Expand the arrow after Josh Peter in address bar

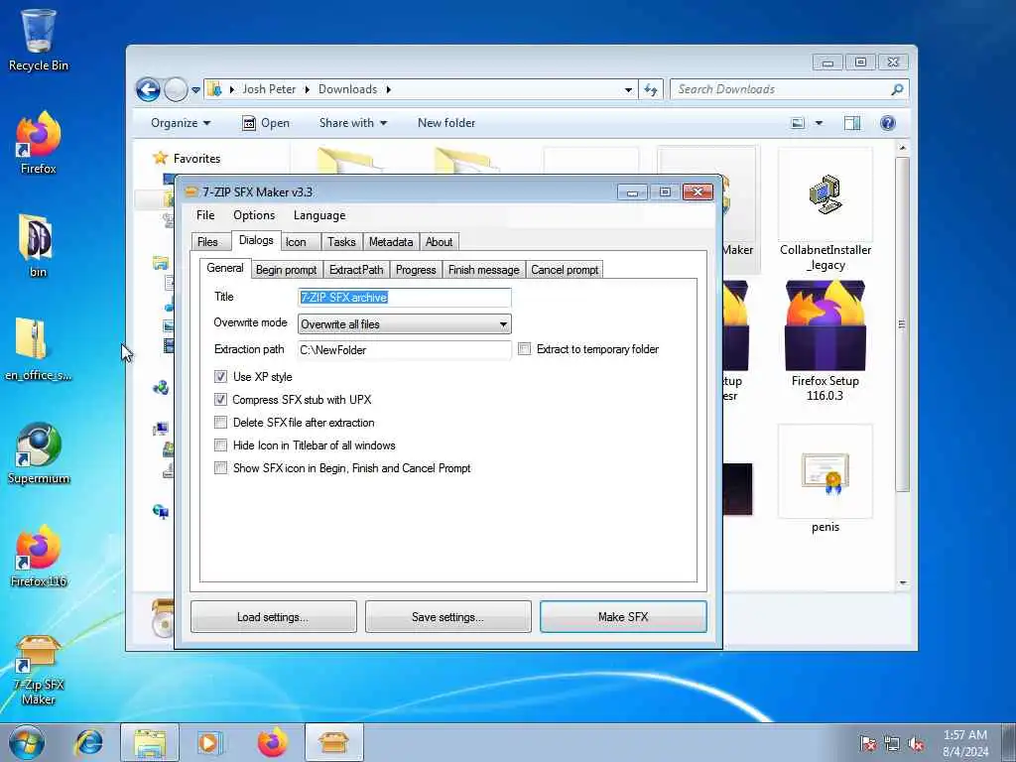(x=308, y=89)
